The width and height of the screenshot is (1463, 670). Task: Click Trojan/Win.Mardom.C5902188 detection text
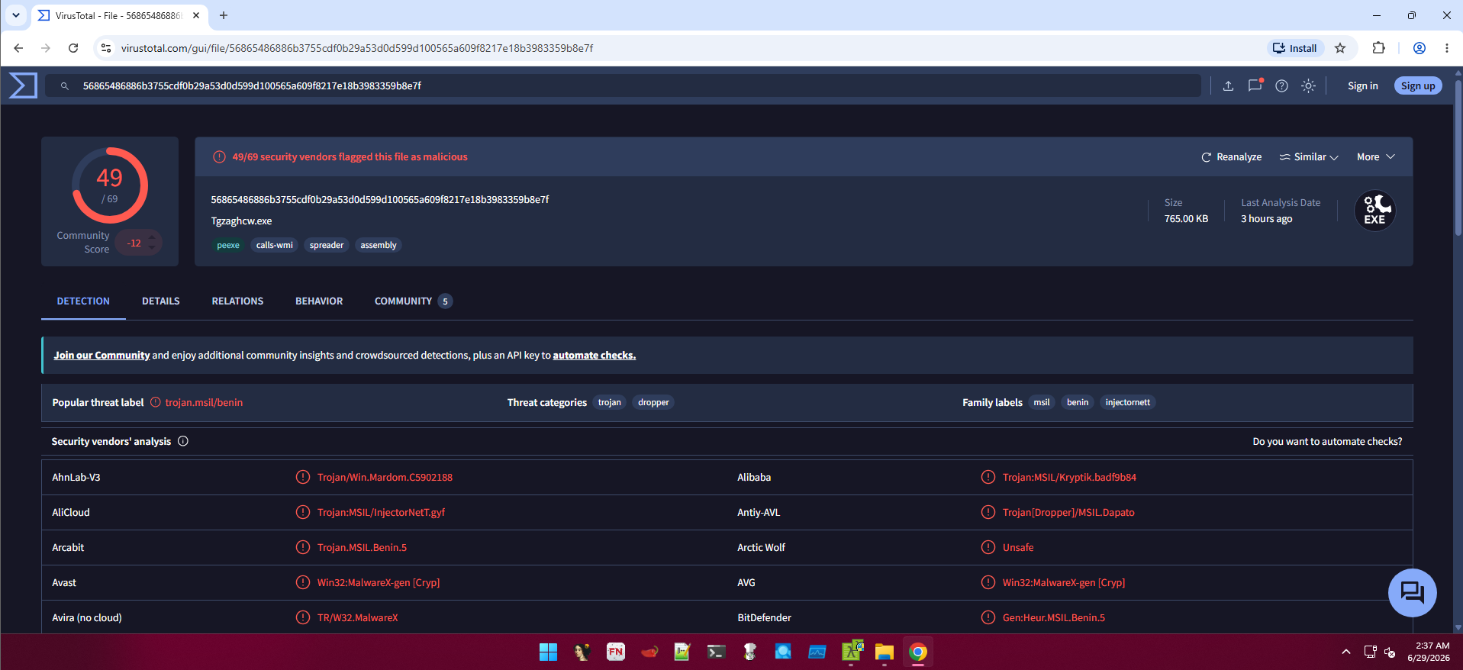[385, 478]
